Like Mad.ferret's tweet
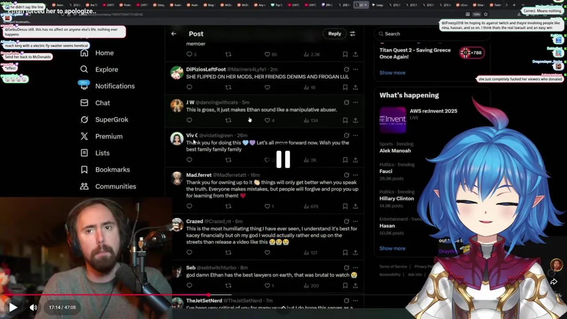This screenshot has height=319, width=567. click(x=267, y=206)
